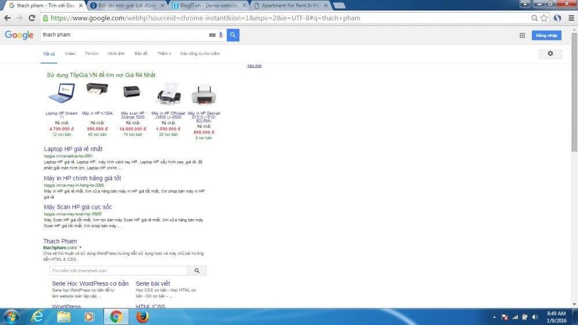Click the green padlock in address bar

45,18
